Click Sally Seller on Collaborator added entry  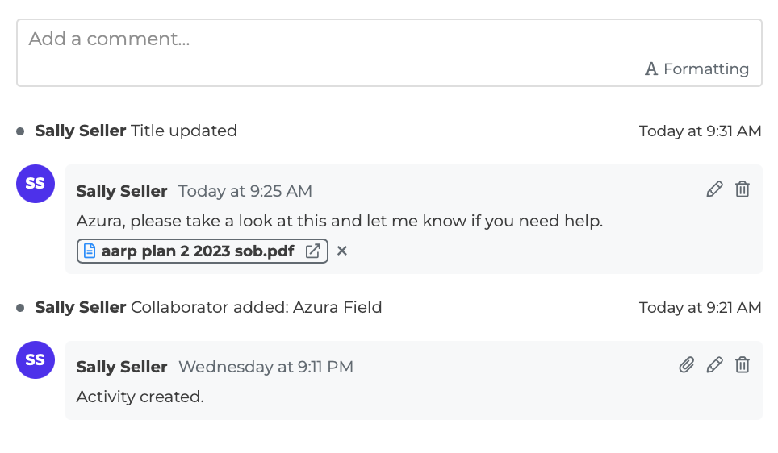[81, 307]
